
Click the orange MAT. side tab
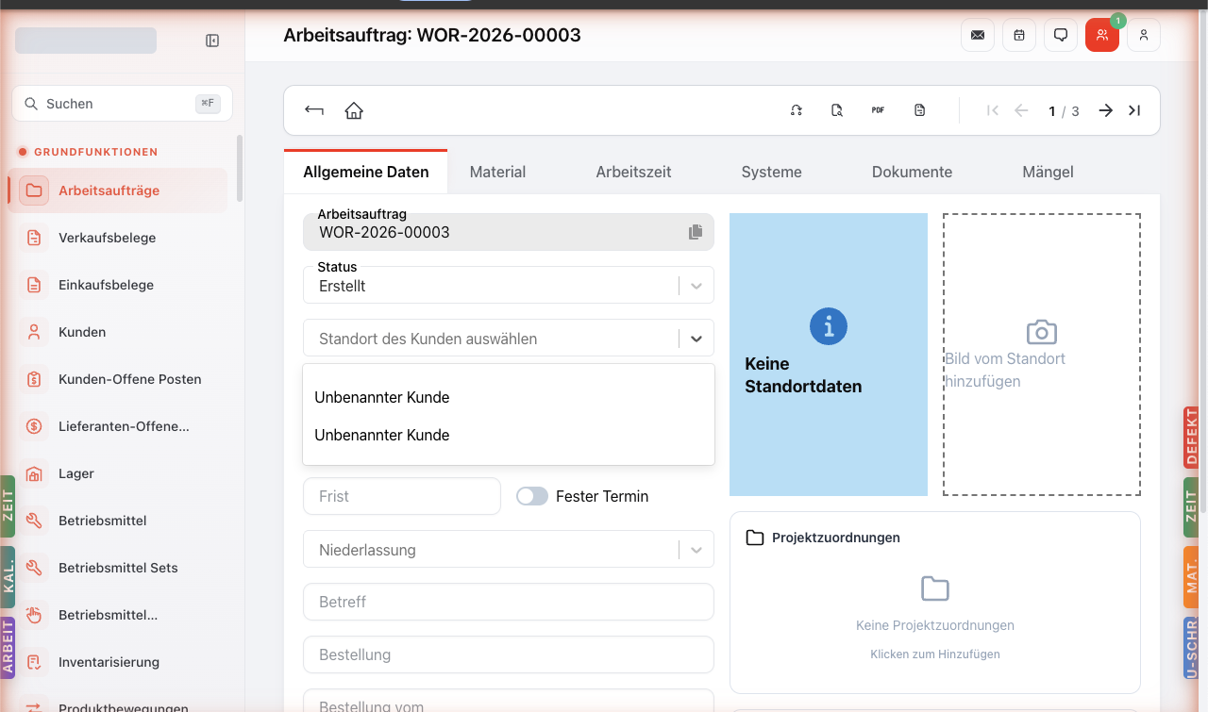point(1192,576)
